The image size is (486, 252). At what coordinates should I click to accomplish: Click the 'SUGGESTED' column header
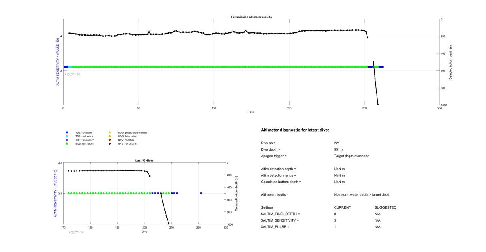click(x=386, y=207)
